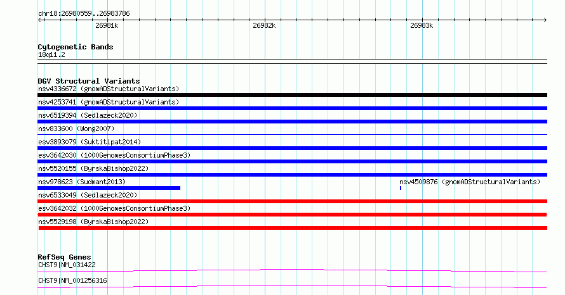The height and width of the screenshot is (295, 565).
Task: Click the CHST9|NM_001256316 gene label
Action: [72, 280]
